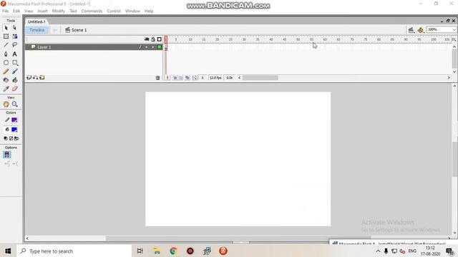Click the Add Motion Guide icon
Viewport: 458px width, 257px height.
click(35, 78)
